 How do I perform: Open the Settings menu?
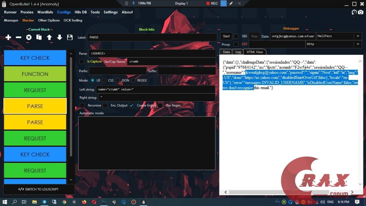[x=111, y=12]
